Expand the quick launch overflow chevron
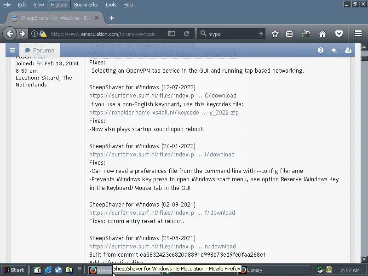The image size is (368, 276). point(79,269)
